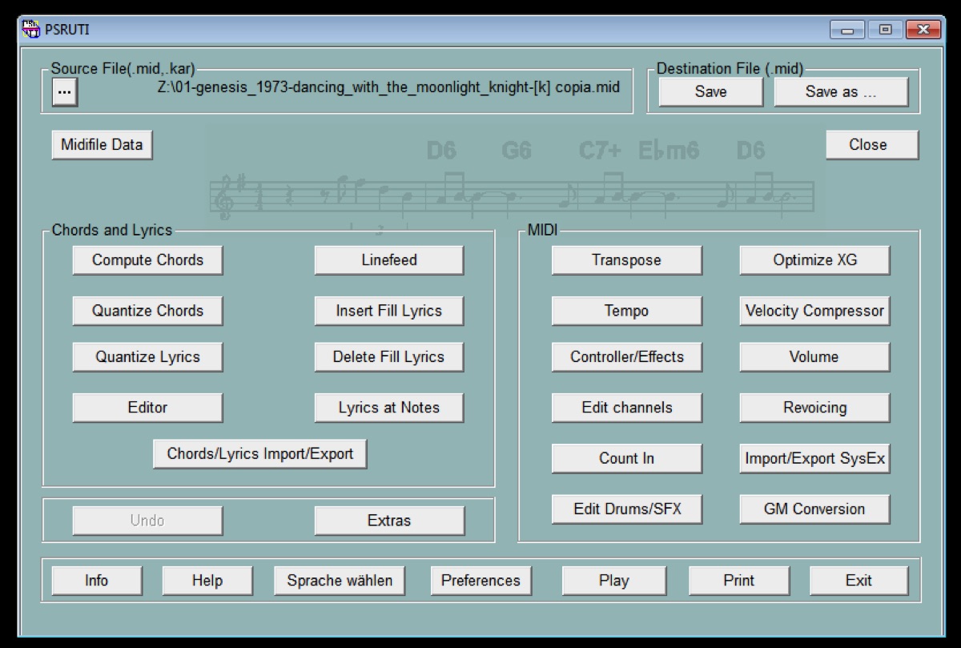961x648 pixels.
Task: Select Delete Fill Lyrics
Action: tap(388, 357)
